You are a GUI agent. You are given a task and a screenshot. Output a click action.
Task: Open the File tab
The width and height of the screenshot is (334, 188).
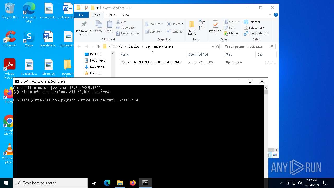81,15
